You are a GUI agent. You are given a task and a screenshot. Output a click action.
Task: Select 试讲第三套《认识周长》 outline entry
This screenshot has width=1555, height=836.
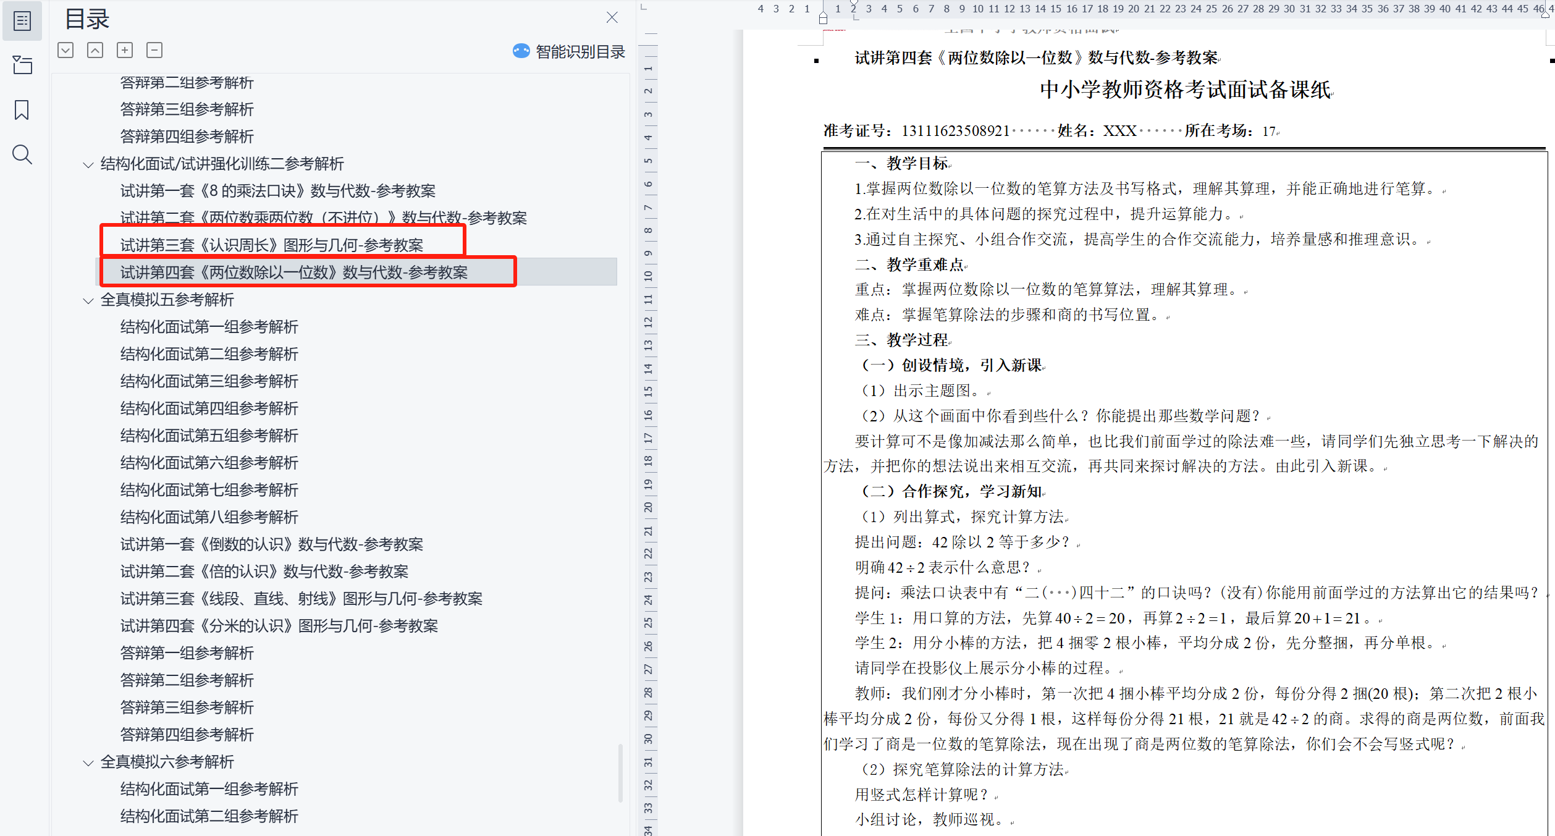(x=272, y=245)
